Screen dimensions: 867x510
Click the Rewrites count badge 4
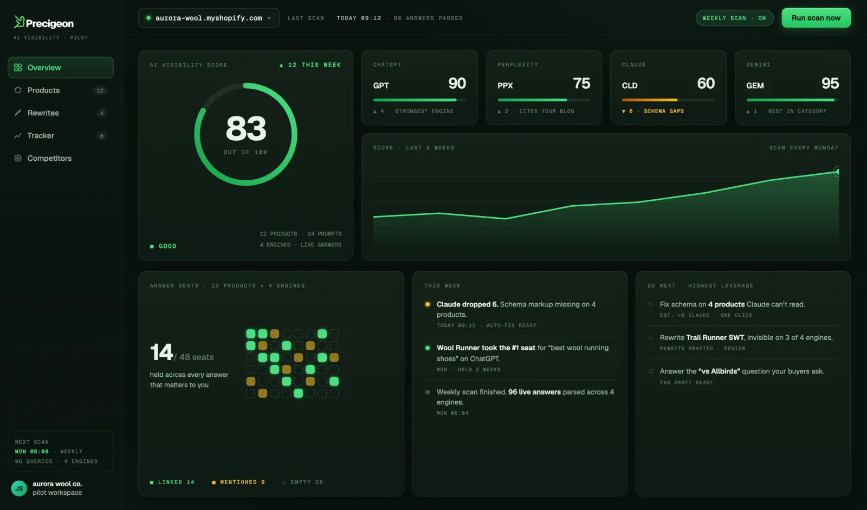pyautogui.click(x=101, y=113)
